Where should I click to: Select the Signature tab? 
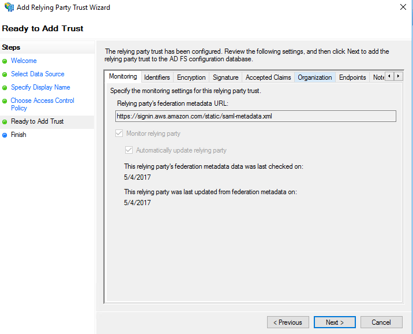click(x=225, y=77)
